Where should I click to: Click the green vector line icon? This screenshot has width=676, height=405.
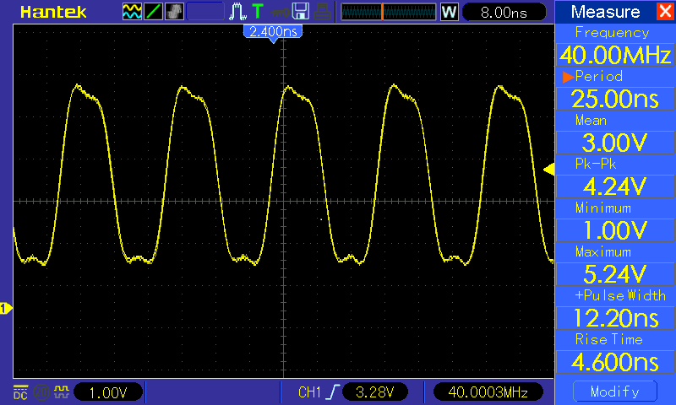pyautogui.click(x=154, y=12)
